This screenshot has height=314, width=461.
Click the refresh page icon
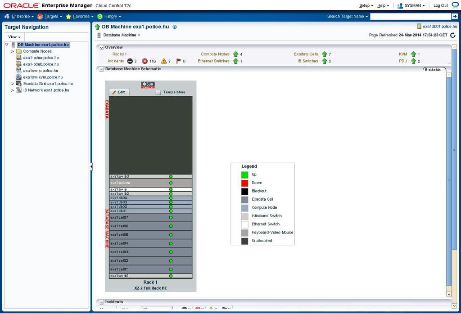pyautogui.click(x=453, y=35)
